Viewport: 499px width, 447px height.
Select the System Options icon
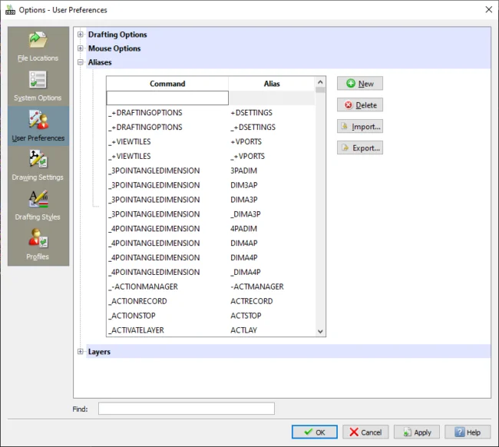pyautogui.click(x=38, y=86)
